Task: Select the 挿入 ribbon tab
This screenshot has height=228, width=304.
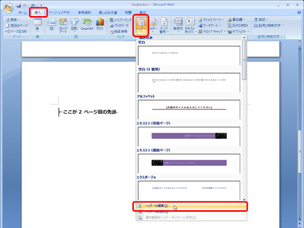Action: click(38, 13)
